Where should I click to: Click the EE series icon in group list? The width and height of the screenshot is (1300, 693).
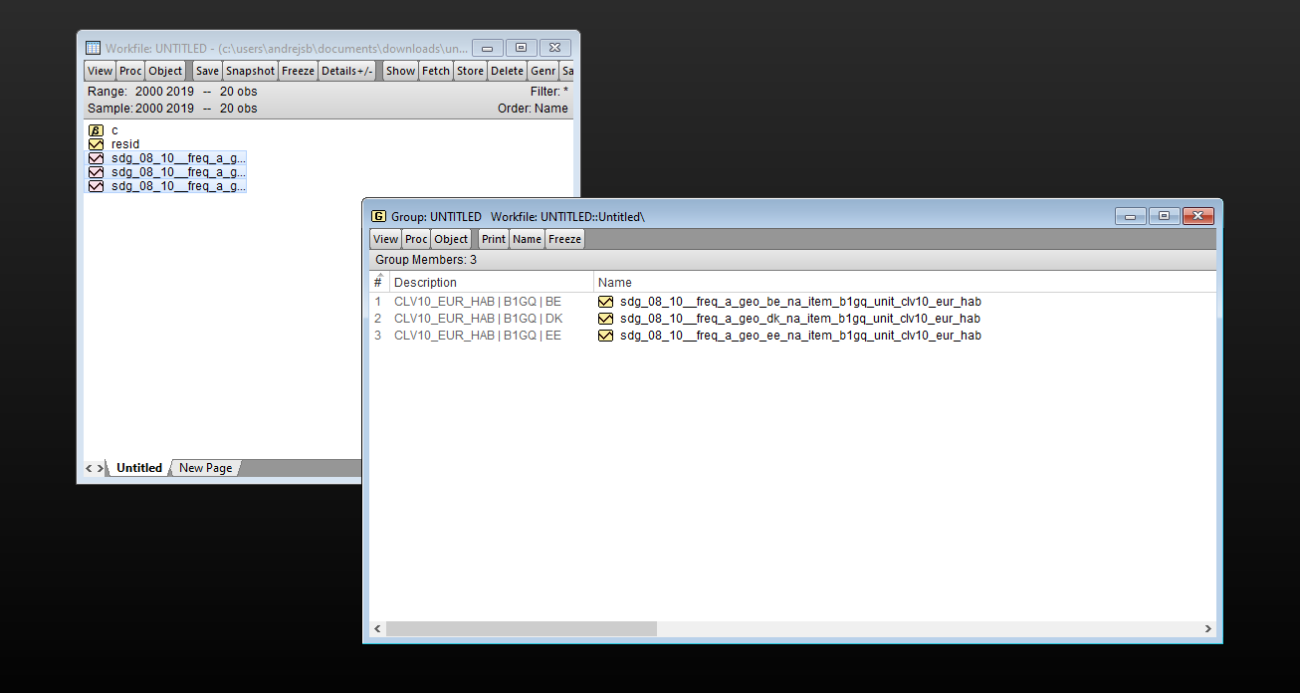(x=605, y=336)
